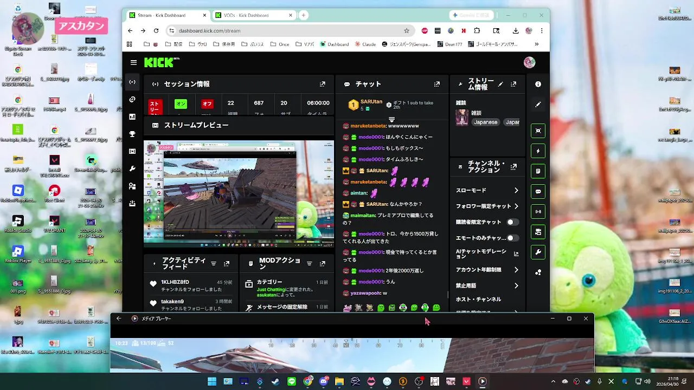Pop out the MOD Actions panel
This screenshot has height=390, width=694.
[x=323, y=264]
